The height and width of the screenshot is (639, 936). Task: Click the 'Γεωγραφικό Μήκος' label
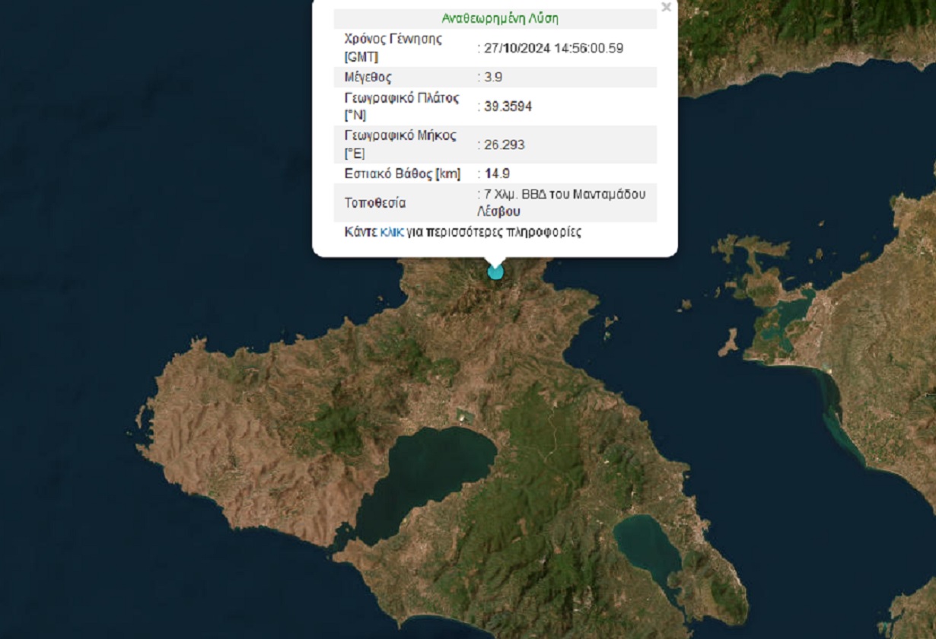[400, 136]
